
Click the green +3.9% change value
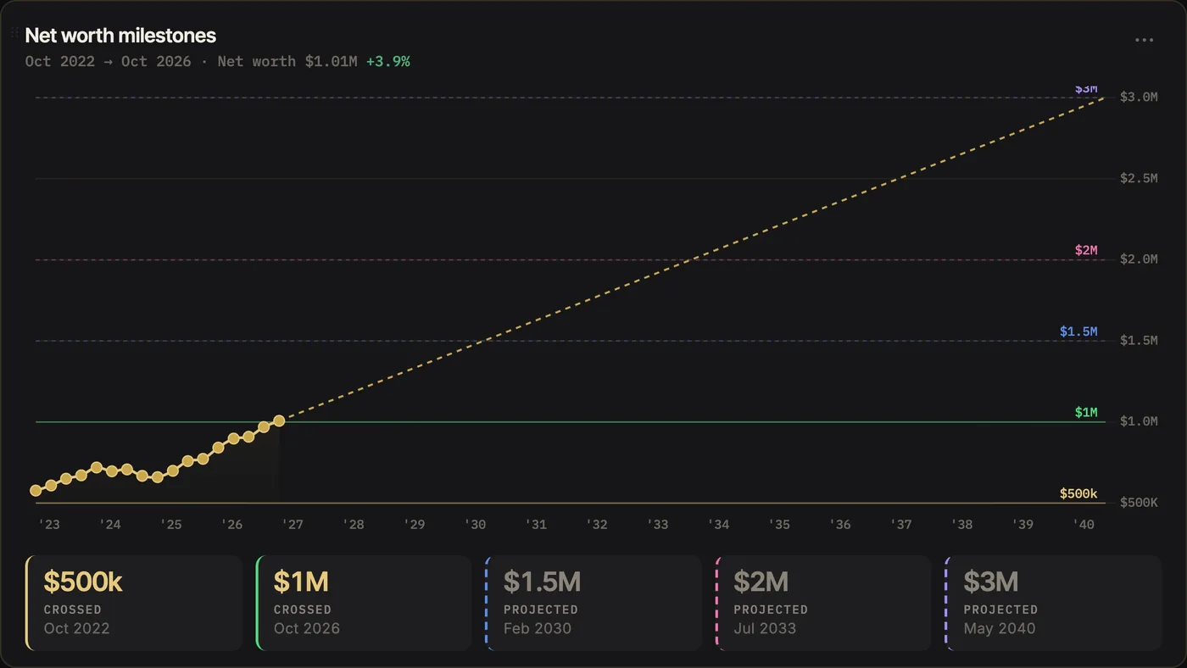coord(388,61)
